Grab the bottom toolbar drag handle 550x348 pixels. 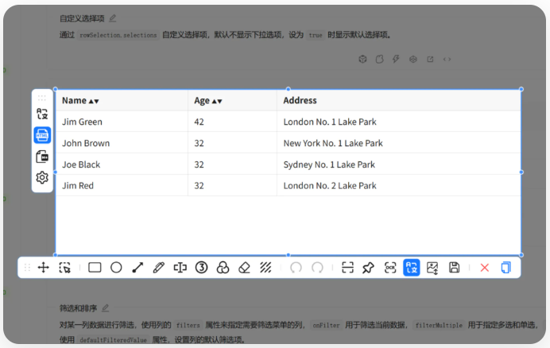coord(27,268)
